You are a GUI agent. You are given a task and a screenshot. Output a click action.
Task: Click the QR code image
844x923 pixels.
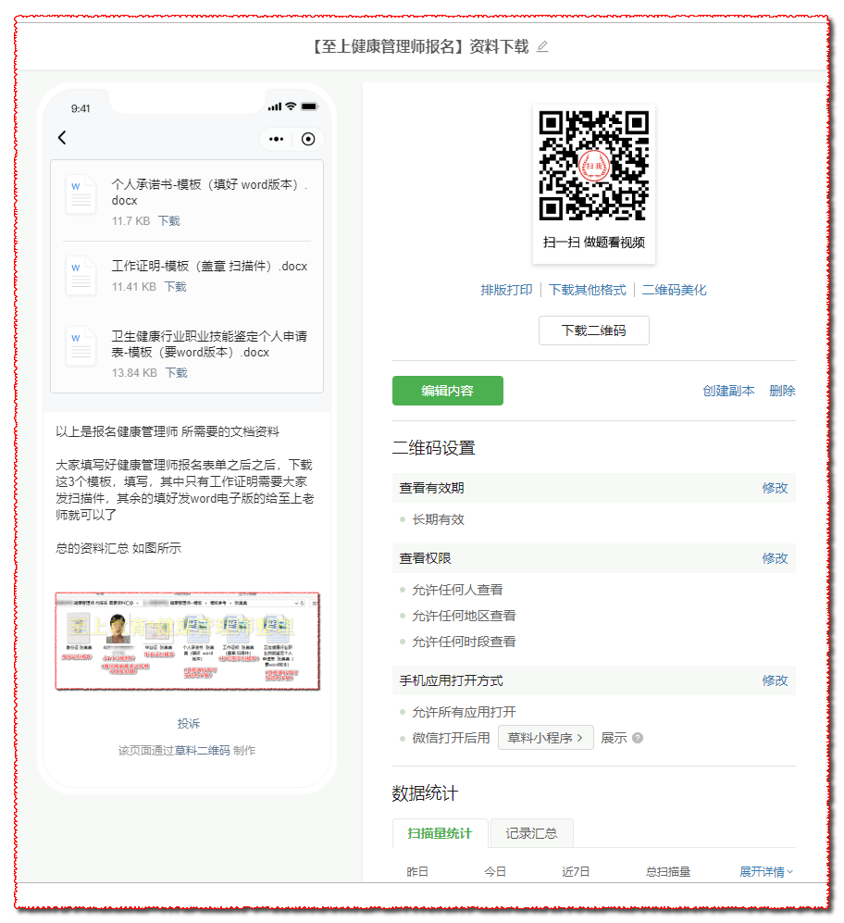click(x=593, y=165)
